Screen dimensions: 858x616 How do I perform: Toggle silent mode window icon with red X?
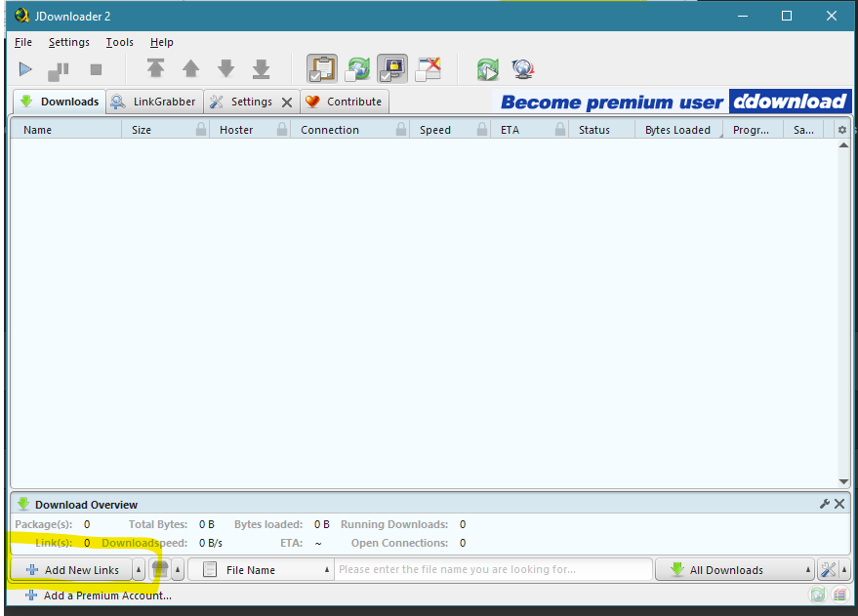pyautogui.click(x=428, y=69)
